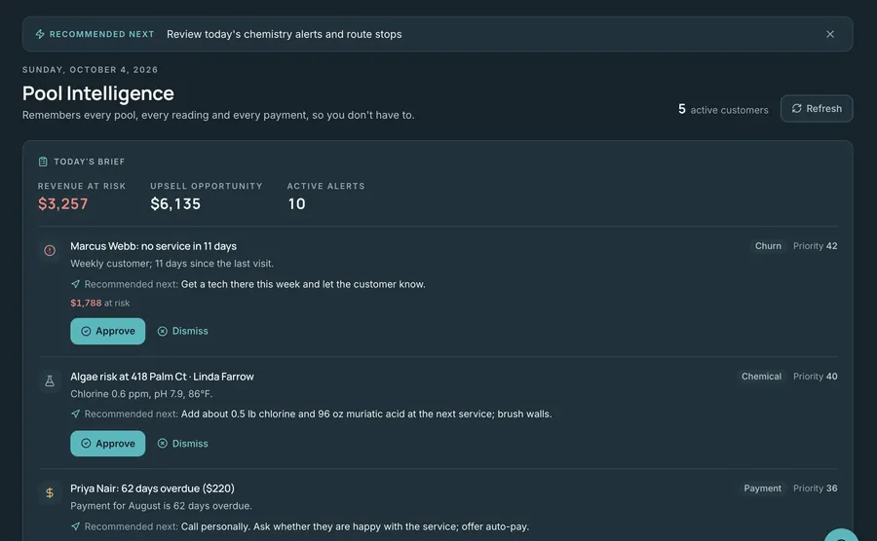The width and height of the screenshot is (877, 541).
Task: Dismiss the Recommended Next banner with X
Action: pos(830,34)
